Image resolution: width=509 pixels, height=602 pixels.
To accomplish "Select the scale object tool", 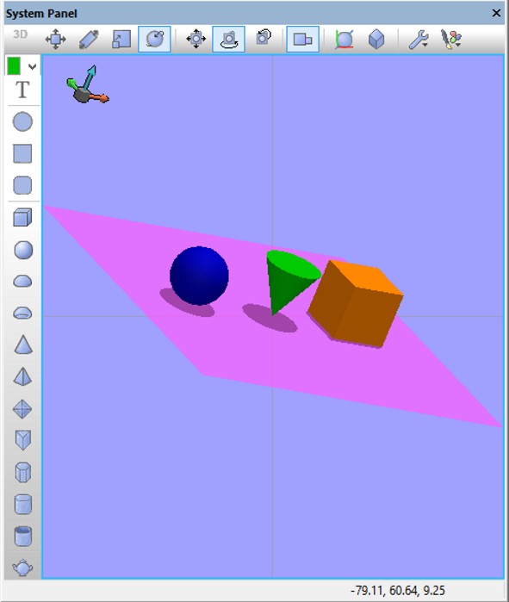I will coord(121,39).
